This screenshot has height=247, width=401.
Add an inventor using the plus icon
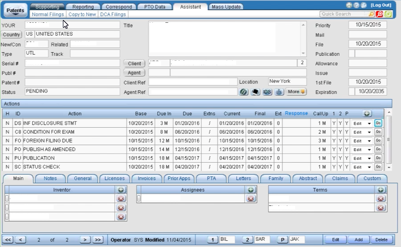(x=121, y=190)
